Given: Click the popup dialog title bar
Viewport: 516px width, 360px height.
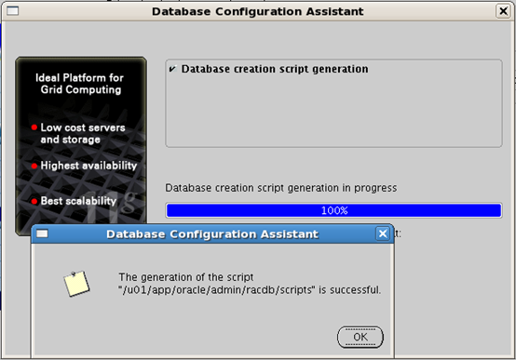Looking at the screenshot, I should tap(212, 233).
